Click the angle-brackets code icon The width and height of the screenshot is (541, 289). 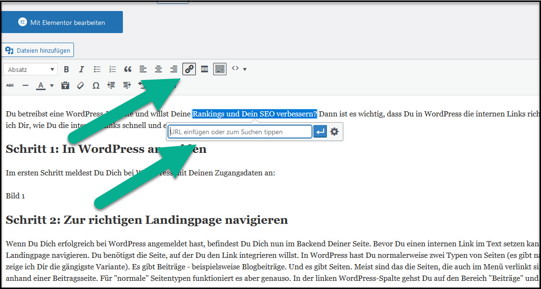pos(235,69)
